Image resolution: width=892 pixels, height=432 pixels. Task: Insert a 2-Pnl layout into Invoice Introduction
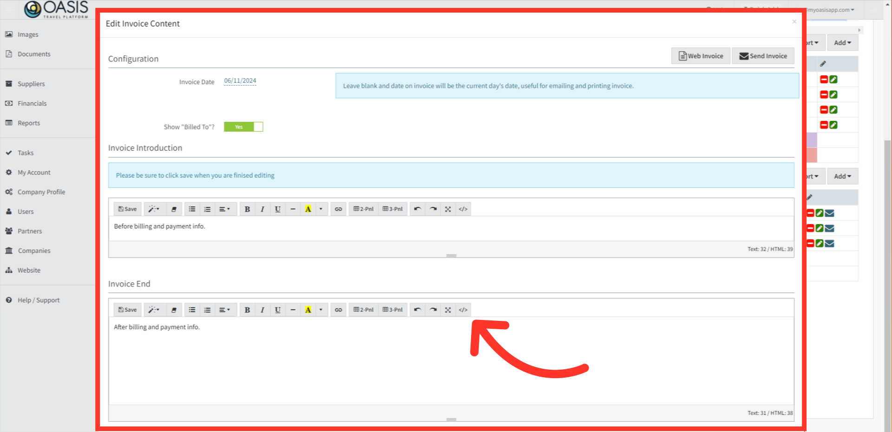click(363, 209)
